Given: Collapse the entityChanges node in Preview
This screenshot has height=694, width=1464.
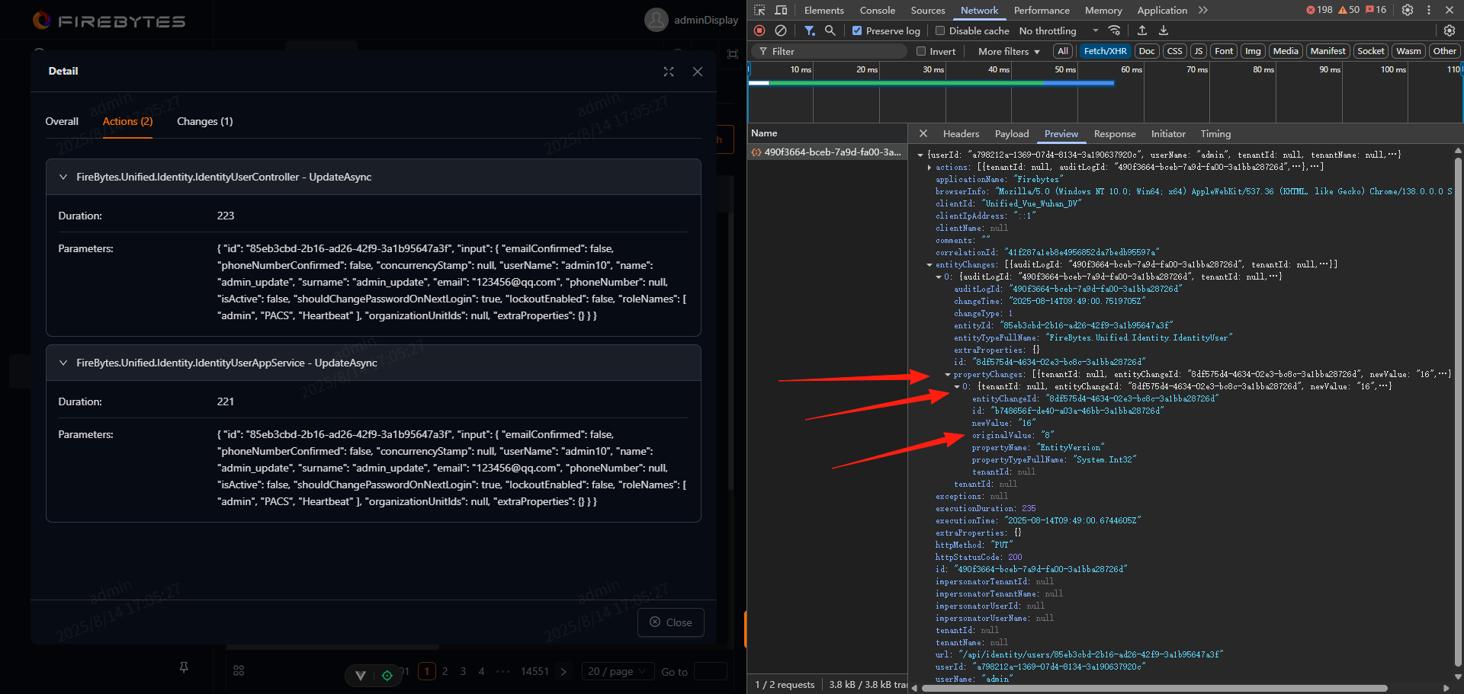Looking at the screenshot, I should pyautogui.click(x=929, y=264).
